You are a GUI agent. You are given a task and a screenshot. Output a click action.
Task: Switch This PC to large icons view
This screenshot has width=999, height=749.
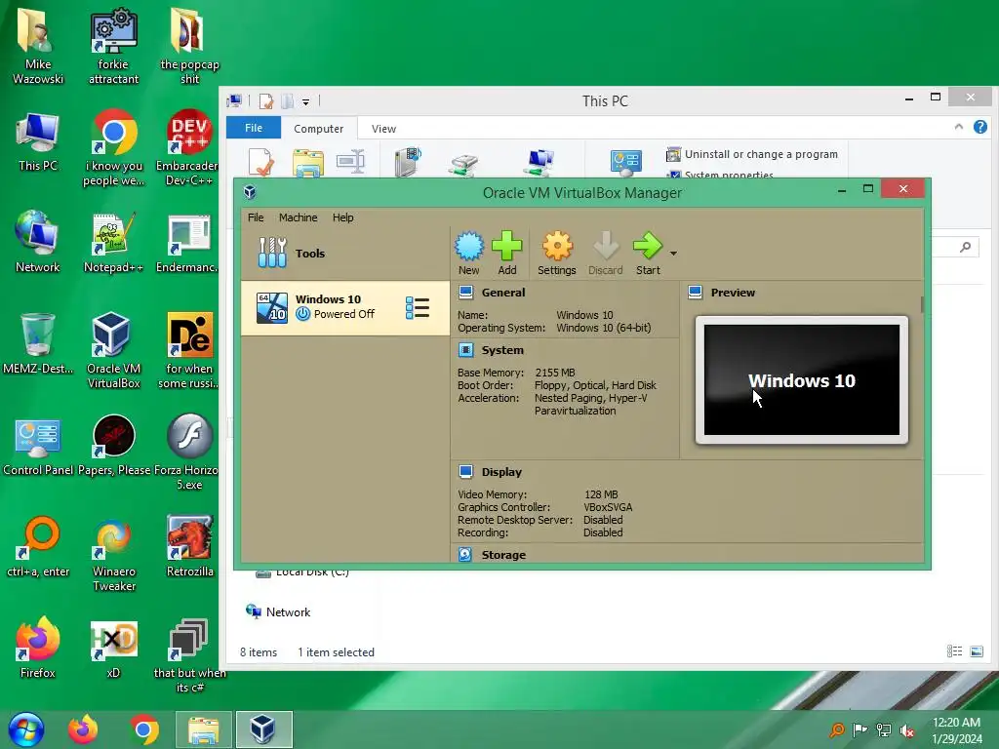977,650
